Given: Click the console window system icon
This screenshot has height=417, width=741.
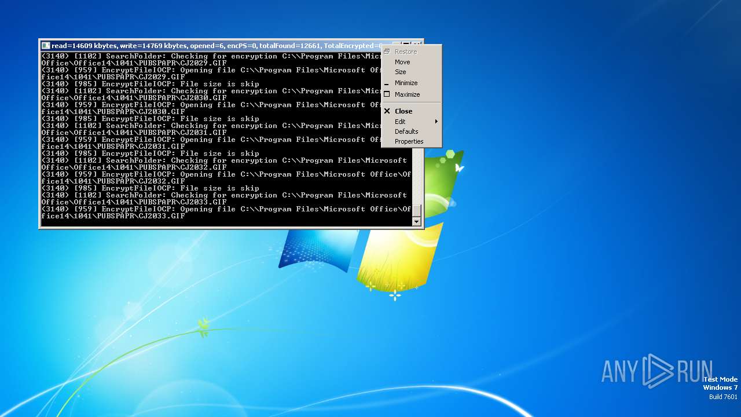Looking at the screenshot, I should click(46, 46).
